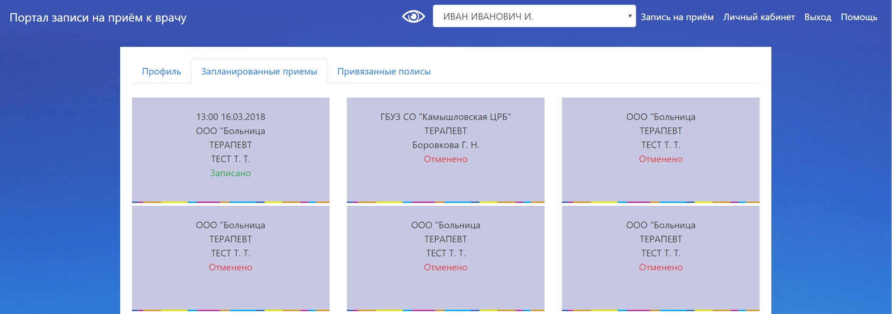The height and width of the screenshot is (314, 892).
Task: Click Отменено status in Камышловская ЦРБ card
Action: (x=446, y=159)
